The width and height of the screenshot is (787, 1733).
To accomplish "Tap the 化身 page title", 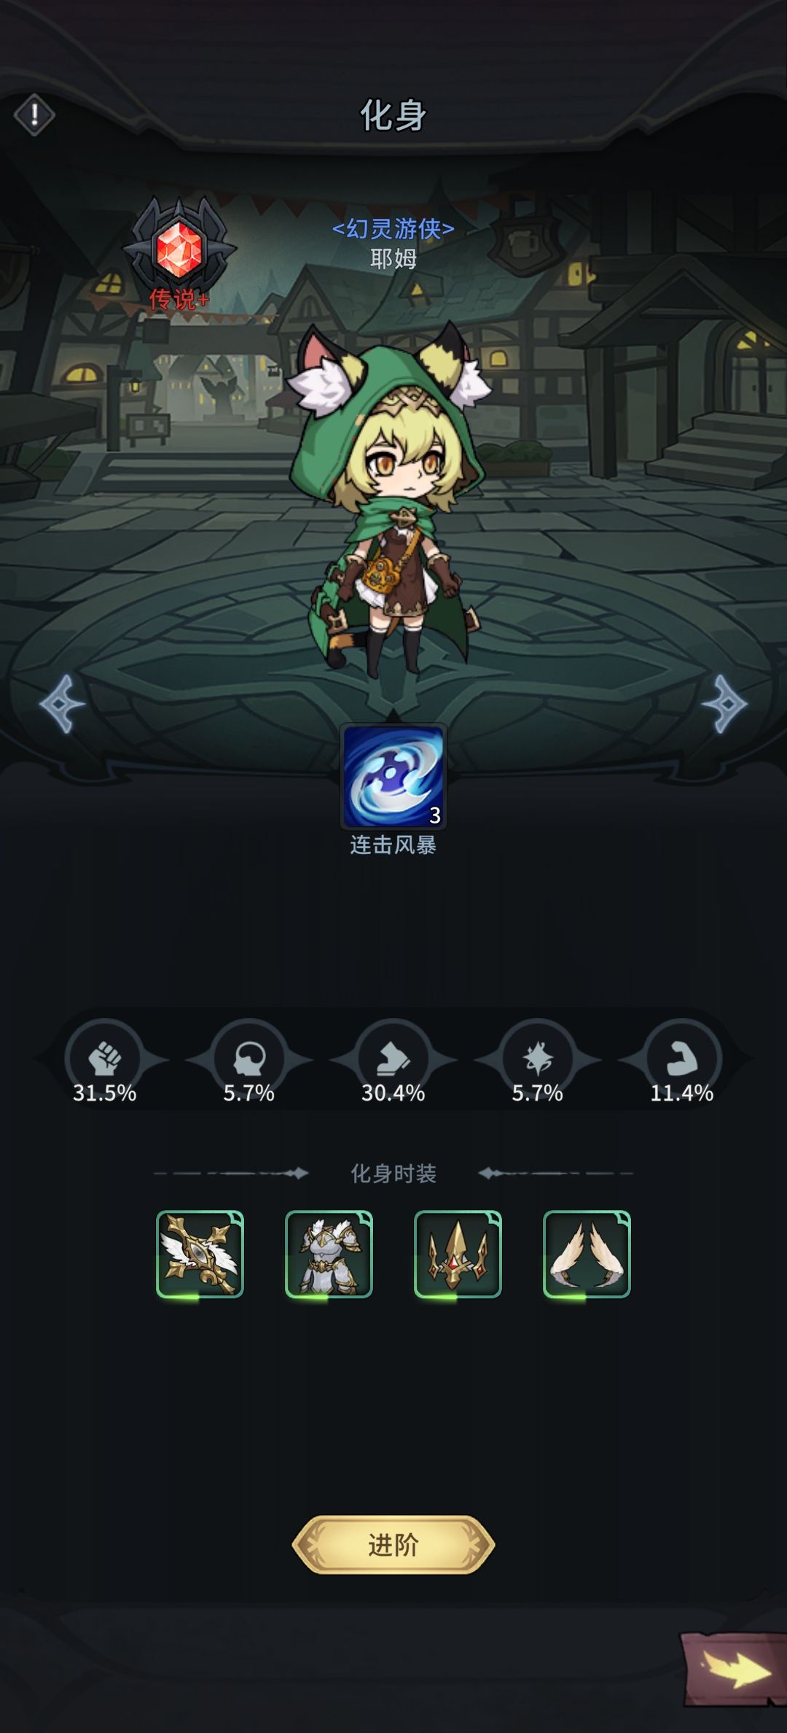I will [x=393, y=115].
